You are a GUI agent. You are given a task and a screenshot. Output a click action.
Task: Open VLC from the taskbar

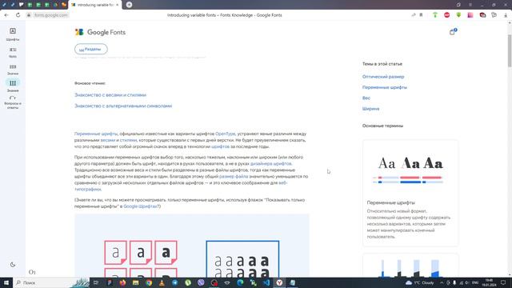tap(162, 282)
